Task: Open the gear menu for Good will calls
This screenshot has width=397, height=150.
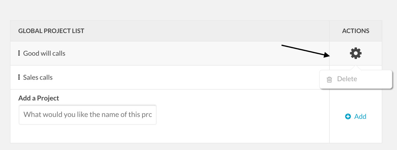Action: [x=355, y=53]
